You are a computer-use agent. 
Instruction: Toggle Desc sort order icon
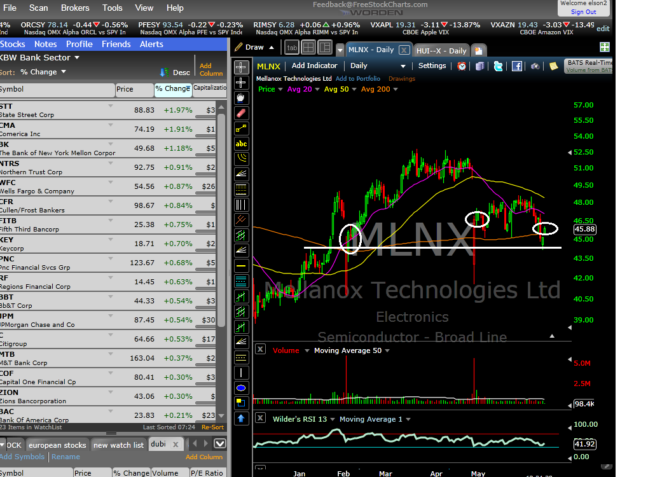coord(164,73)
